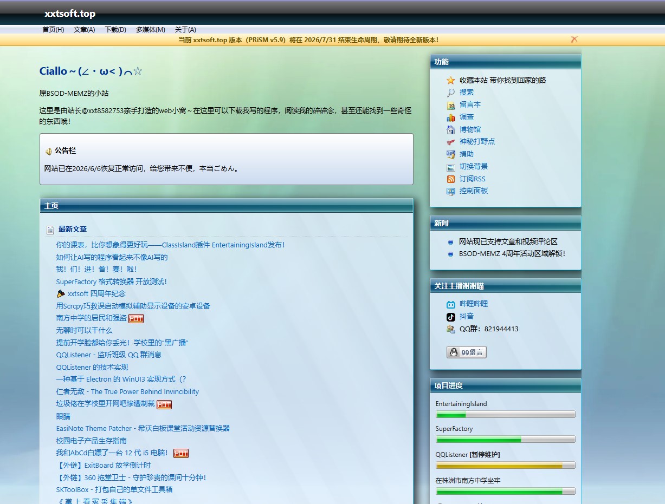Image resolution: width=665 pixels, height=504 pixels.
Task: Click the 哔哩哔哩 TV icon
Action: [x=451, y=304]
